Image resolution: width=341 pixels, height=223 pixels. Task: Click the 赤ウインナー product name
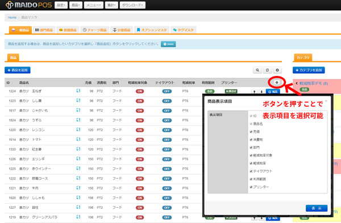[x=41, y=169]
